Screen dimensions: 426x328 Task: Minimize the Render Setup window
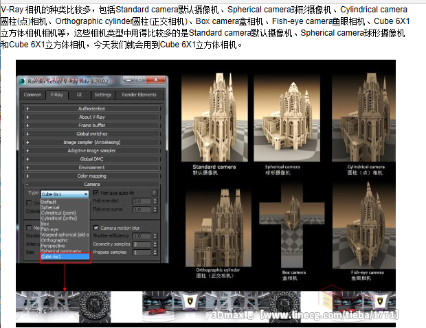128,80
